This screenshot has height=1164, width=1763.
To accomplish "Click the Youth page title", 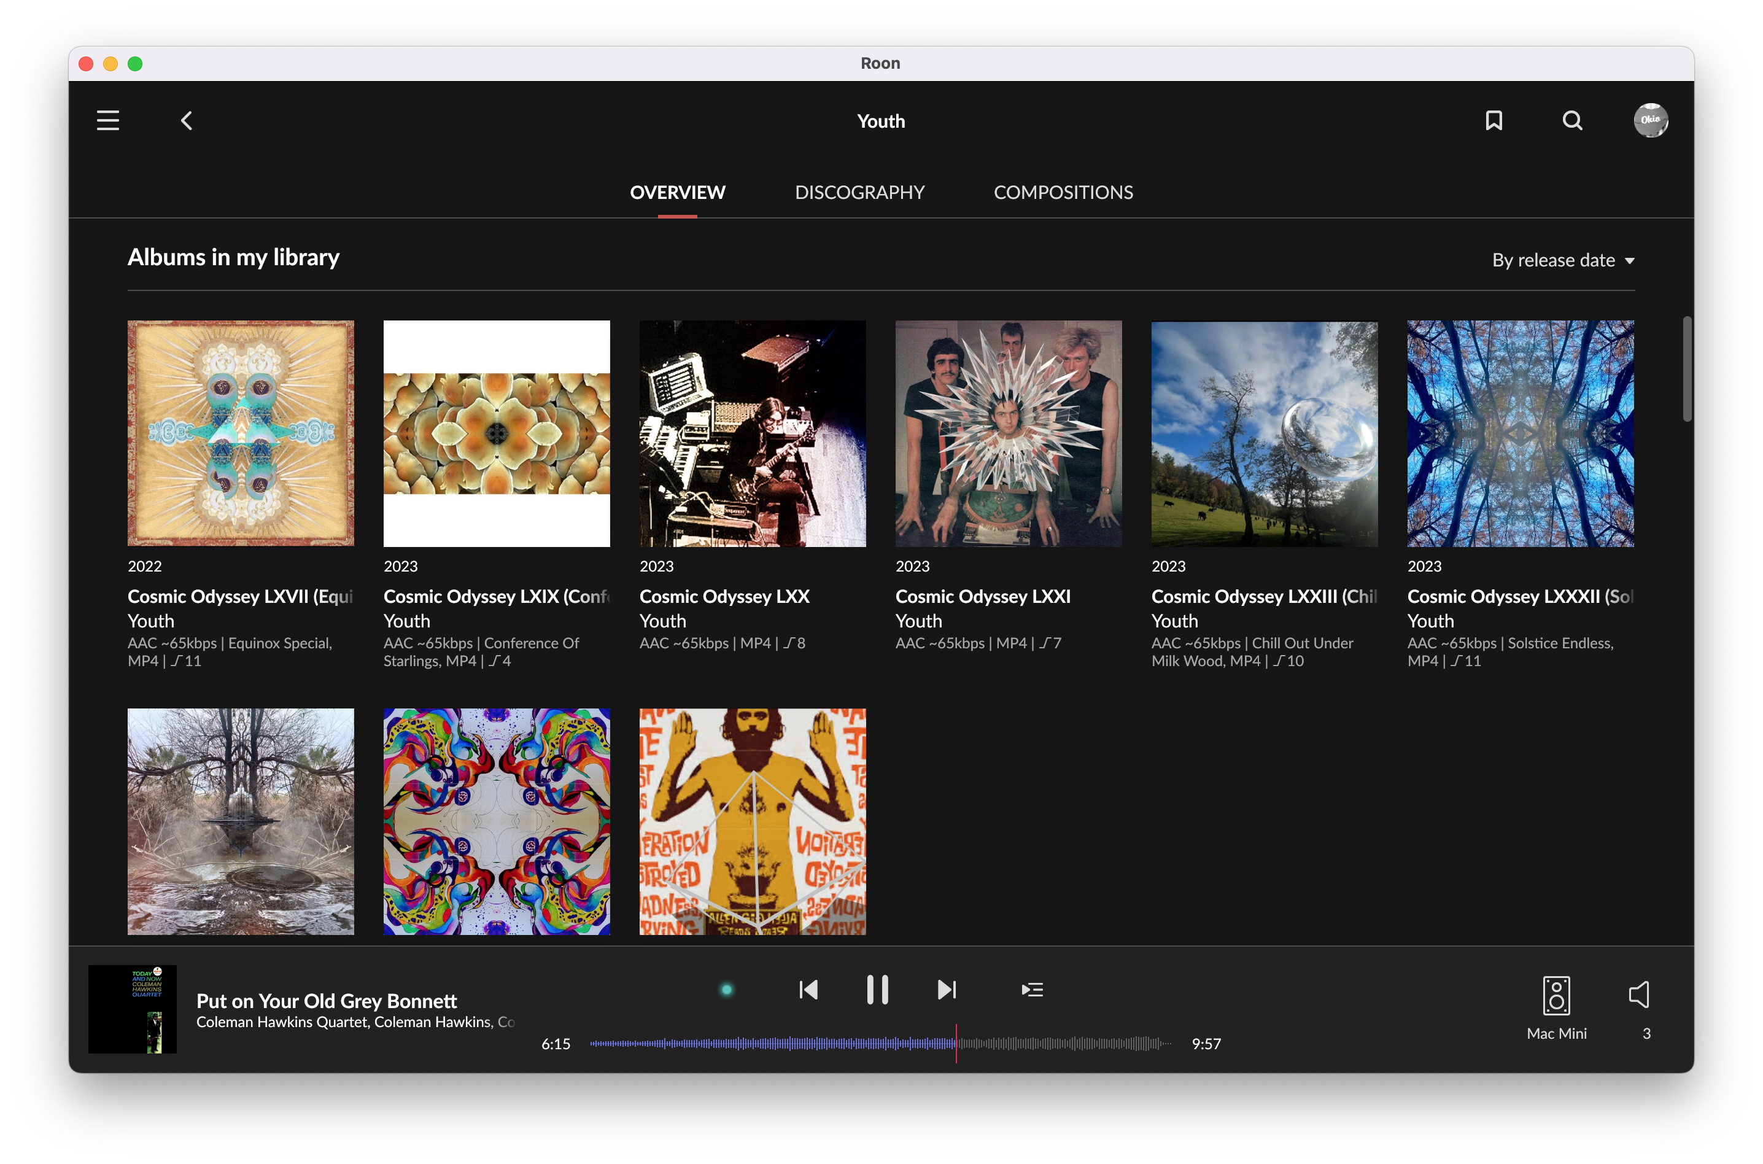I will pos(880,121).
